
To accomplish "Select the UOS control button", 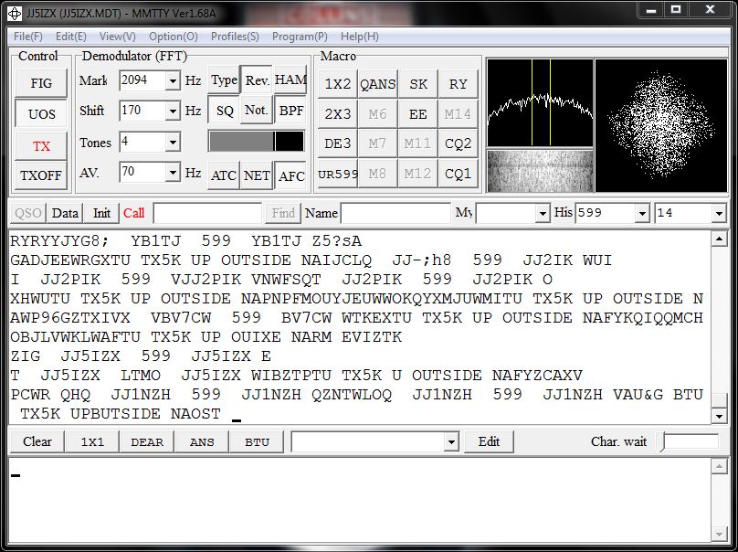I will tap(40, 113).
